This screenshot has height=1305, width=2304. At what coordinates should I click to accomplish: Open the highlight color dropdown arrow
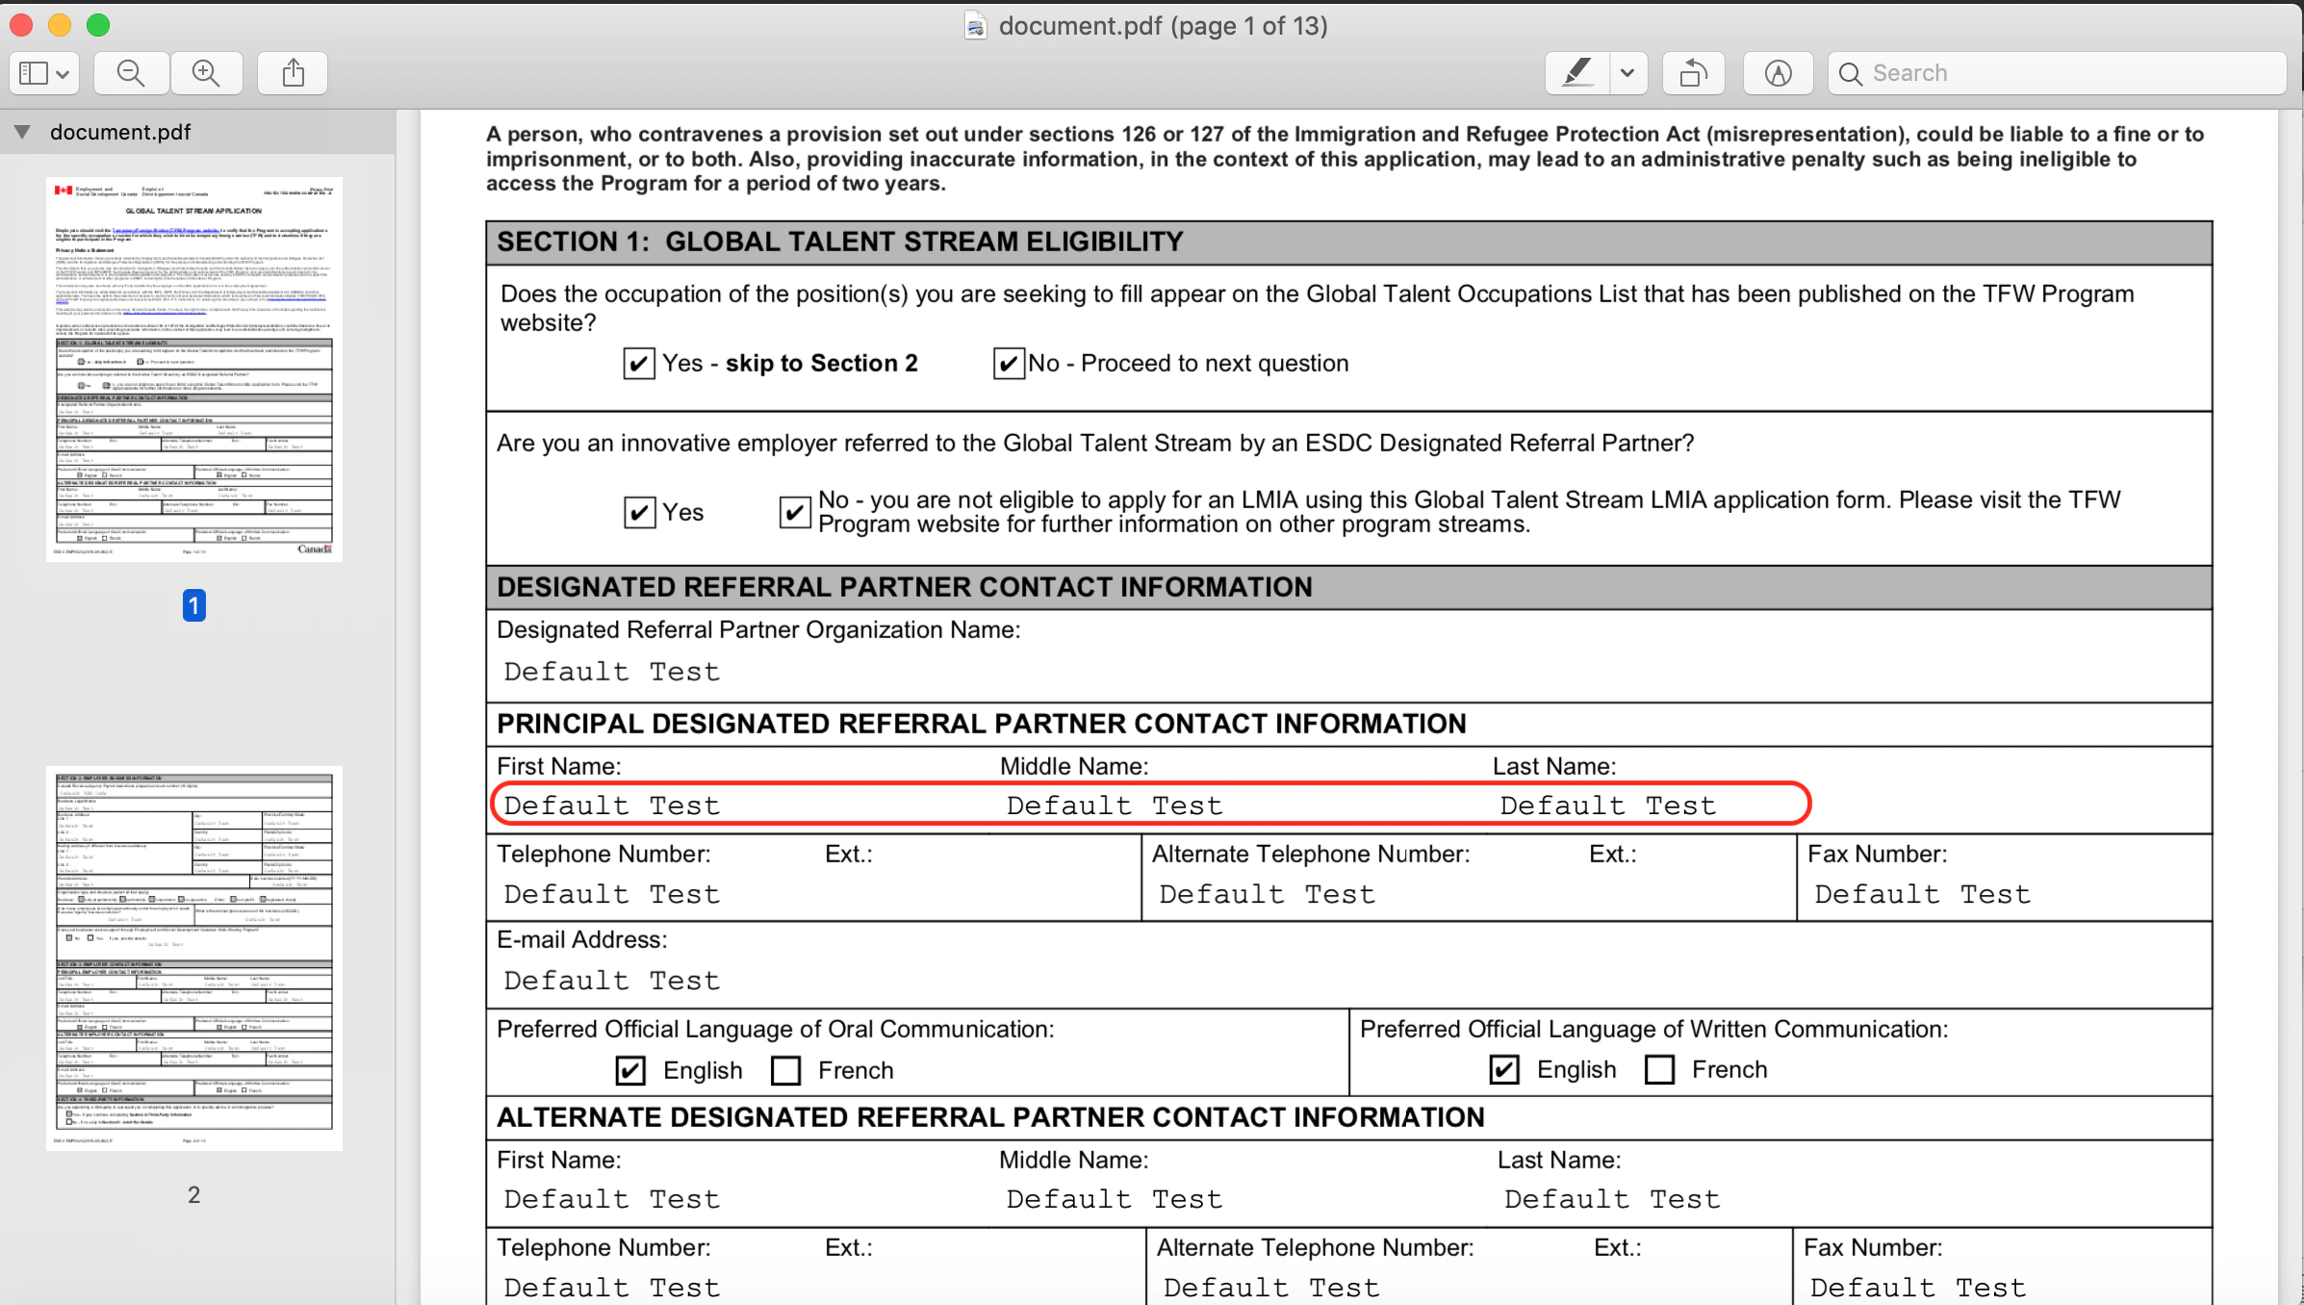point(1627,73)
